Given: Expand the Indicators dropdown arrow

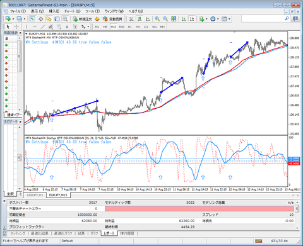Looking at the screenshot, I should pos(206,19).
